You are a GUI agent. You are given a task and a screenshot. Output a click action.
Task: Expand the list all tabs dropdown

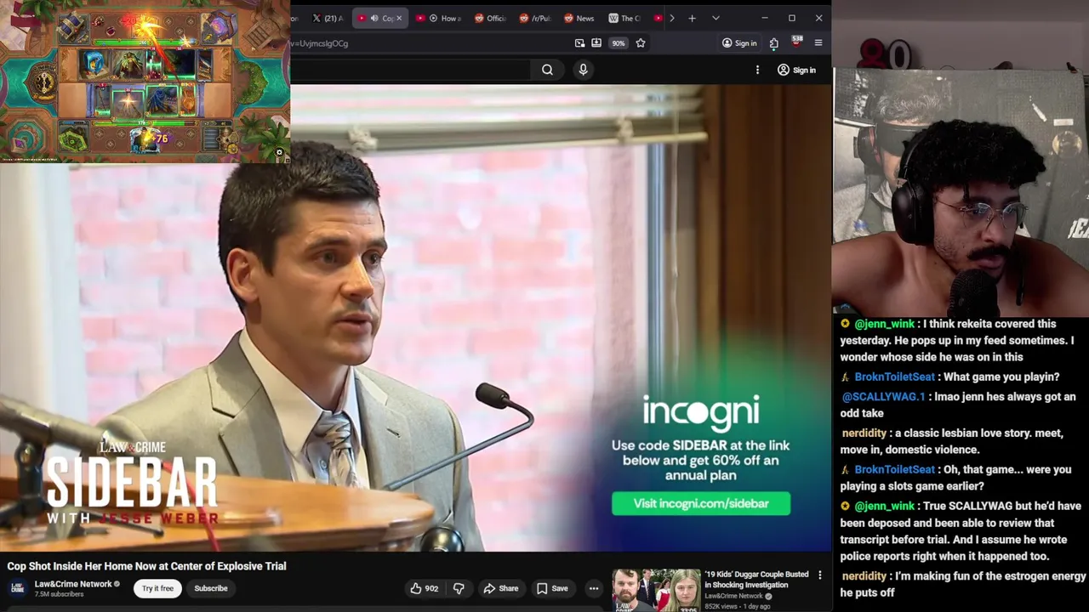[x=716, y=18]
